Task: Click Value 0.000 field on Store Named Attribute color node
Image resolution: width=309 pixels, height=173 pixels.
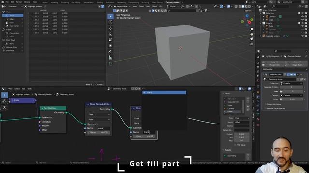Action: pos(98,133)
